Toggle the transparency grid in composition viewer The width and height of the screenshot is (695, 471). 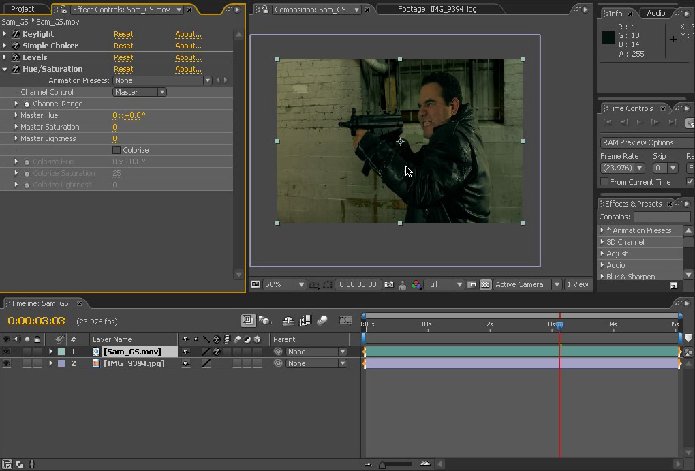(485, 284)
